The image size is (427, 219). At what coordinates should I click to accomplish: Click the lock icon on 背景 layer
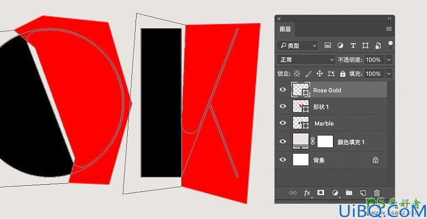pos(376,160)
